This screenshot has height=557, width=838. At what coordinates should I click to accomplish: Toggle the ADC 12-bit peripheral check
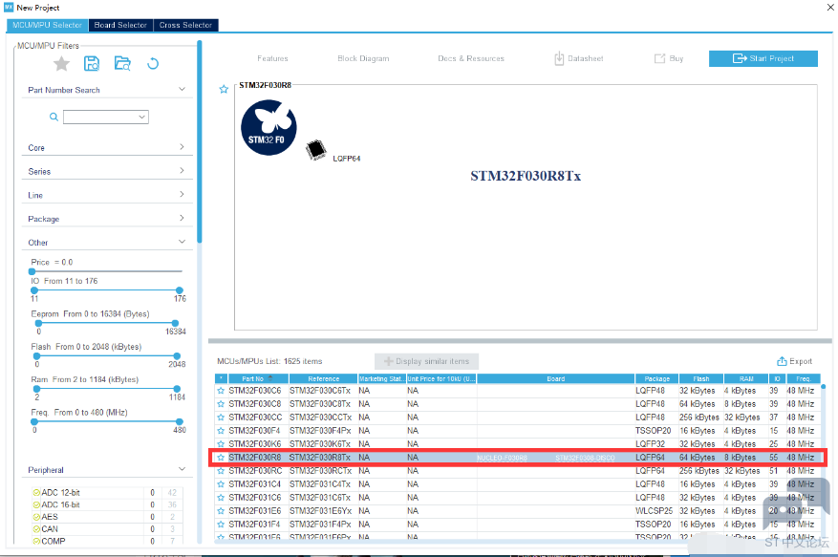click(x=36, y=492)
